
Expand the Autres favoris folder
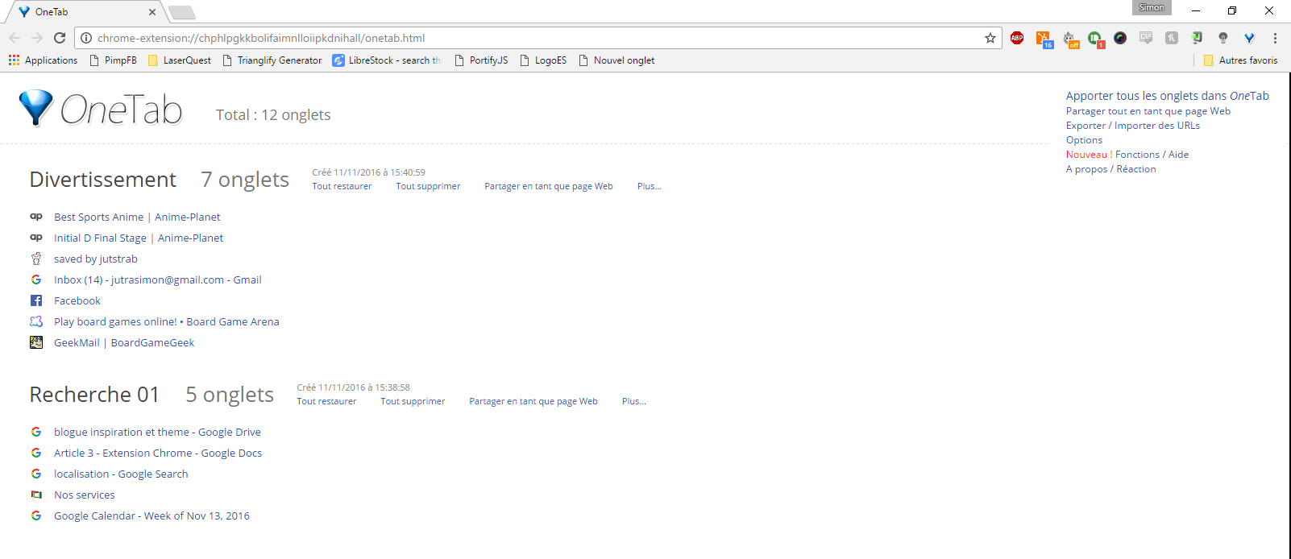point(1240,60)
